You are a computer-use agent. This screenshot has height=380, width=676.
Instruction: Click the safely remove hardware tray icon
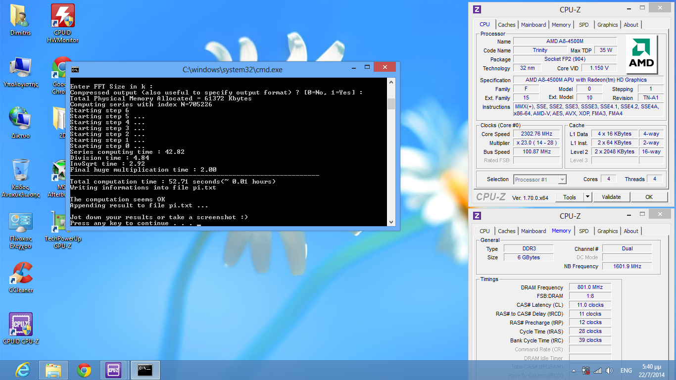[586, 371]
